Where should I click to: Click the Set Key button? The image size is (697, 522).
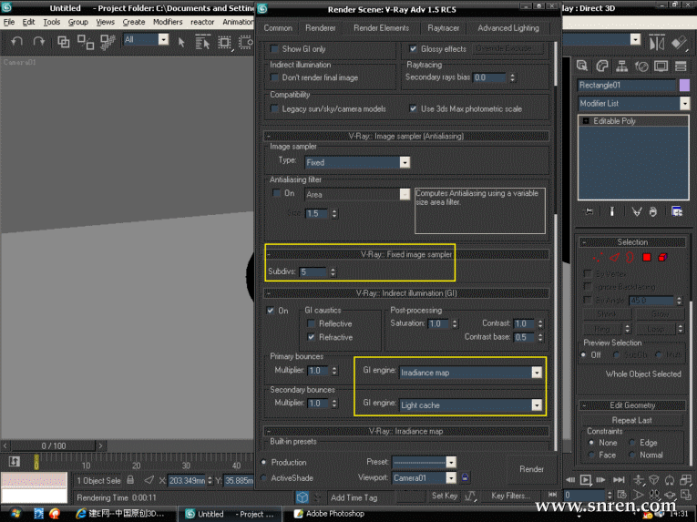coord(444,496)
